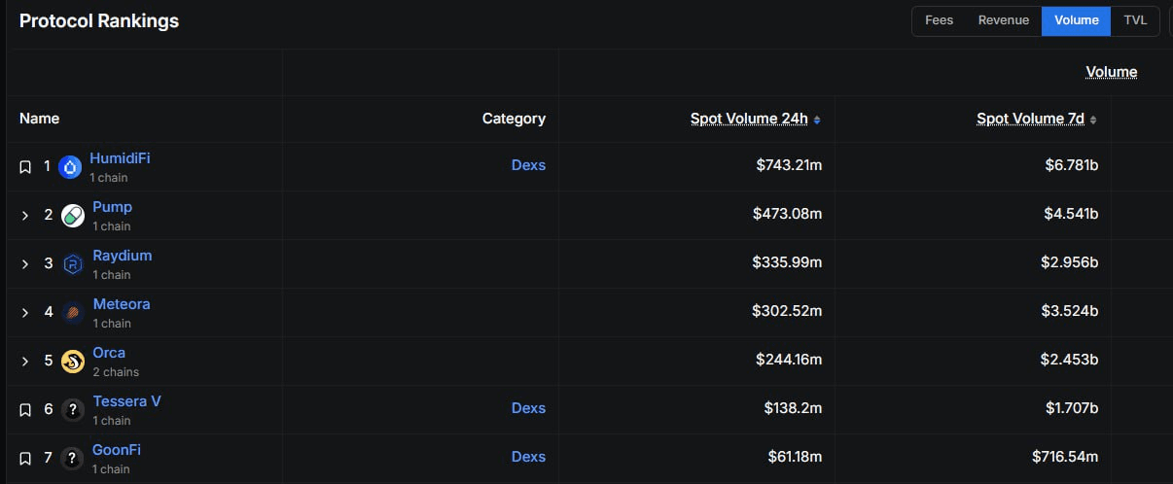
Task: Bookmark the HumidiFi protocol
Action: (25, 167)
